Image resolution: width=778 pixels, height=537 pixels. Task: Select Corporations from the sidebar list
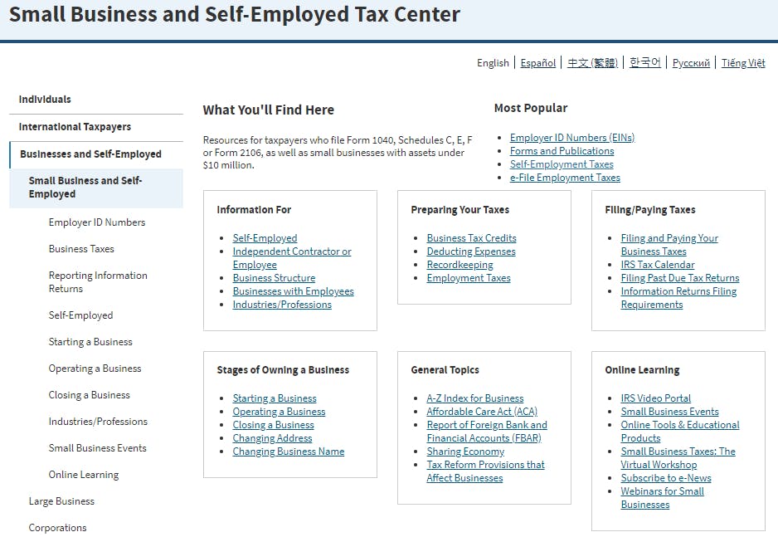coord(57,528)
